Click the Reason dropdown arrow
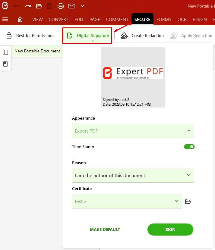215x250 pixels. pos(188,175)
